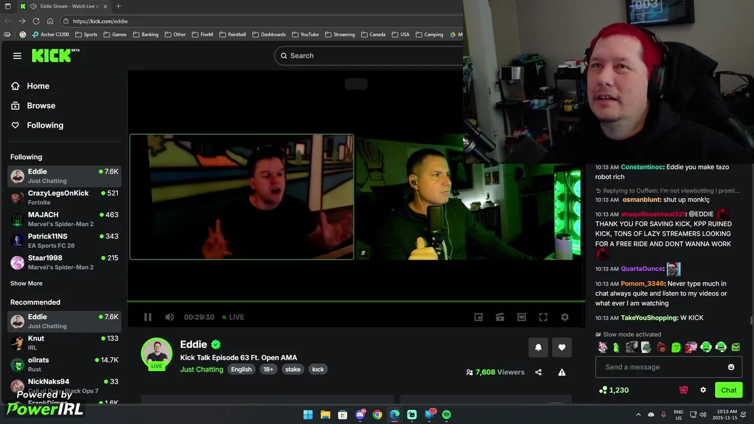The image size is (754, 424).
Task: Click the Just Chatting category link
Action: [201, 369]
